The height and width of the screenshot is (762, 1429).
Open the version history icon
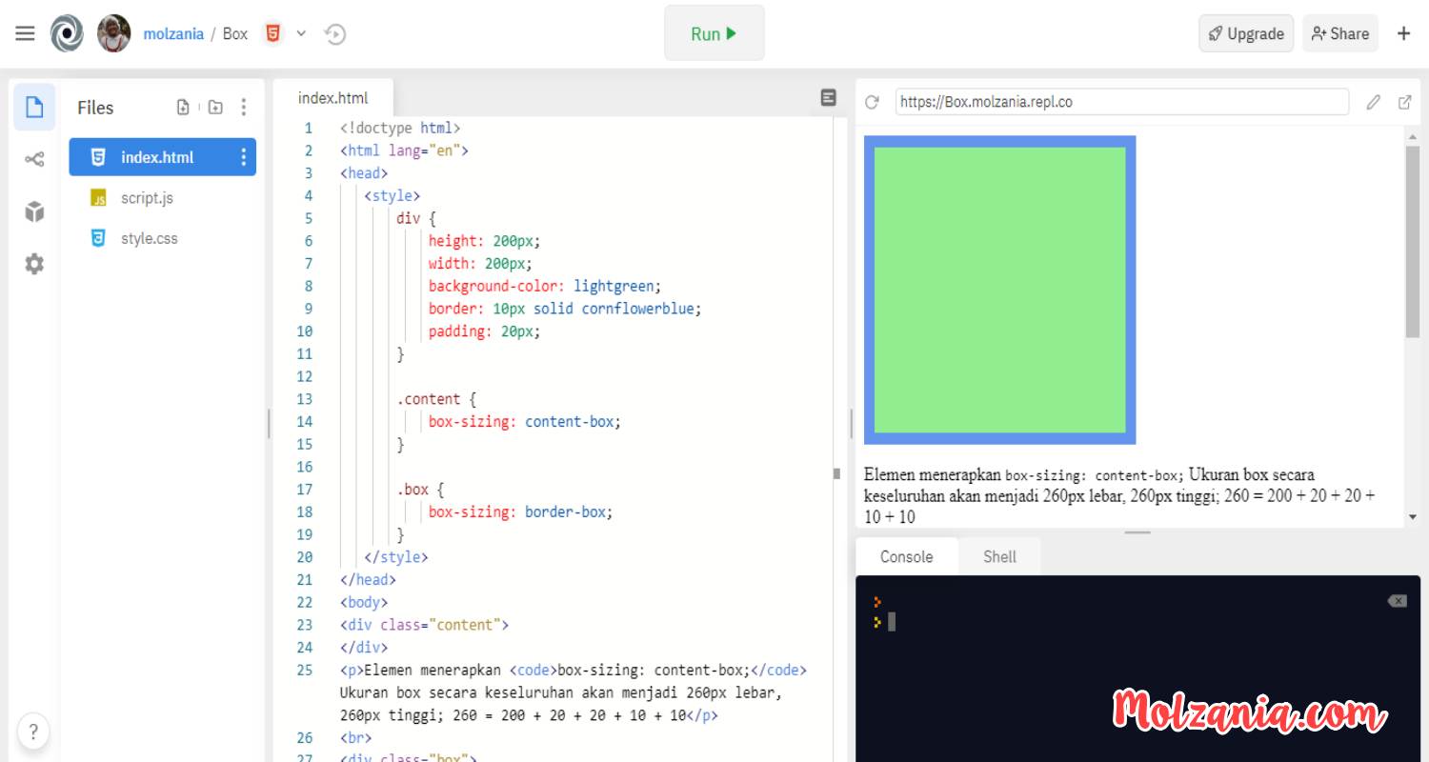334,34
